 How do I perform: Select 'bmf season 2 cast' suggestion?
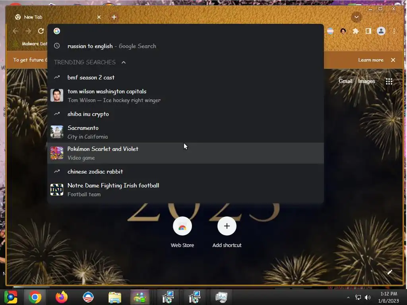point(185,77)
